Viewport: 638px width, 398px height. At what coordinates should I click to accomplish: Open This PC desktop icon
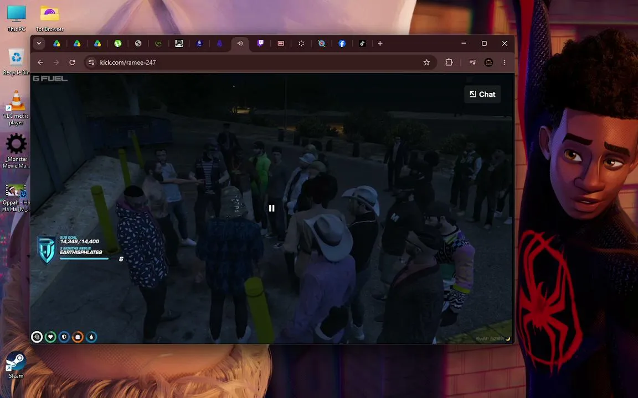tap(16, 18)
